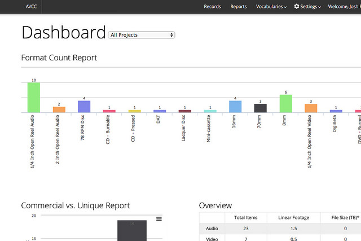Click the dark bar in Commercial vs. Unique chart
This screenshot has width=361, height=241.
click(132, 230)
